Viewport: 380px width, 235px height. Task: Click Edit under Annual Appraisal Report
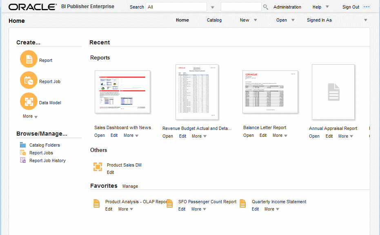[329, 136]
